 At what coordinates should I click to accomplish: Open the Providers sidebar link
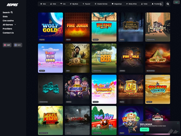pos(7,29)
